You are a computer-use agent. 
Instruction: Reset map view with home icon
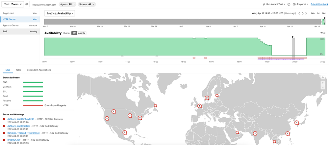323,77
